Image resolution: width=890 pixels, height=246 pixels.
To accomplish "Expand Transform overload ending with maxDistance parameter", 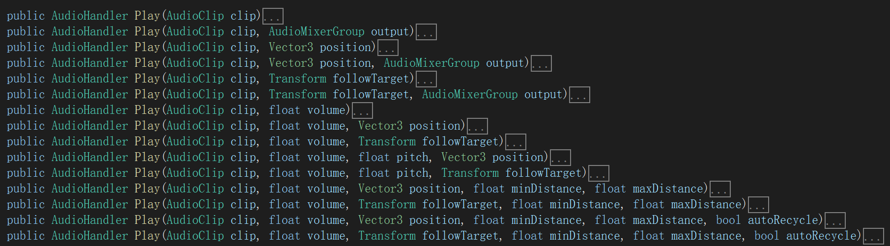I will [x=758, y=205].
